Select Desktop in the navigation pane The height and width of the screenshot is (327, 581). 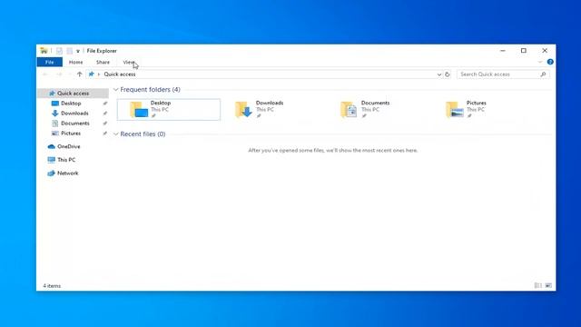(71, 103)
